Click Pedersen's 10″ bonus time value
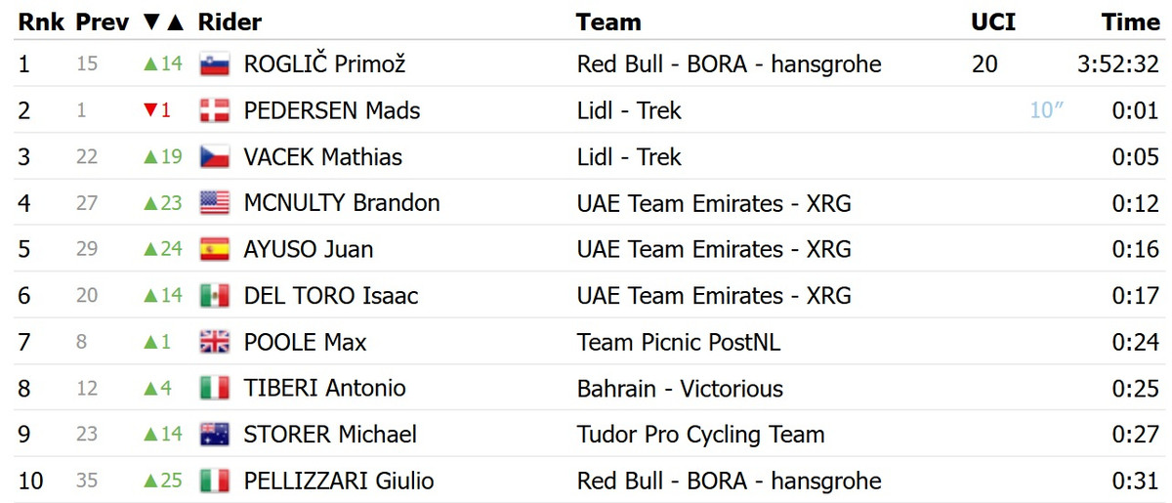Image resolution: width=1172 pixels, height=503 pixels. 1046,110
